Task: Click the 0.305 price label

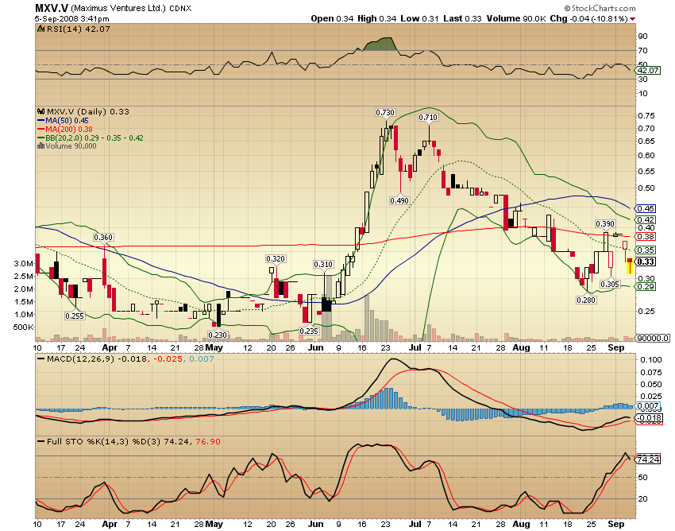Action: tap(610, 284)
